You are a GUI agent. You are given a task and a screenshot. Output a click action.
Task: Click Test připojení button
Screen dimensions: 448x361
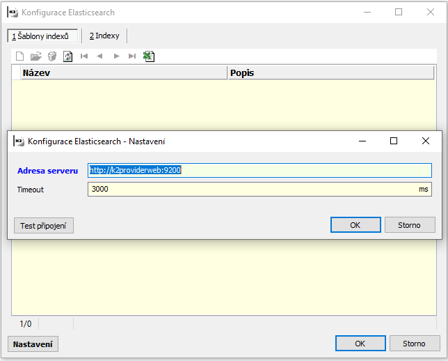coord(44,226)
